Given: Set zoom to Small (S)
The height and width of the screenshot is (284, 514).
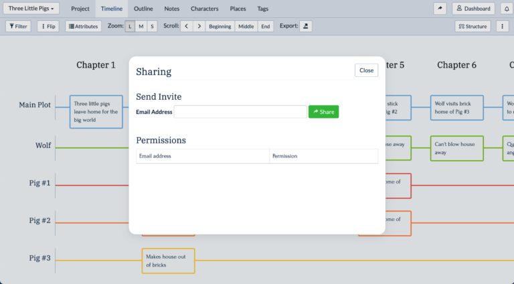Looking at the screenshot, I should click(152, 26).
